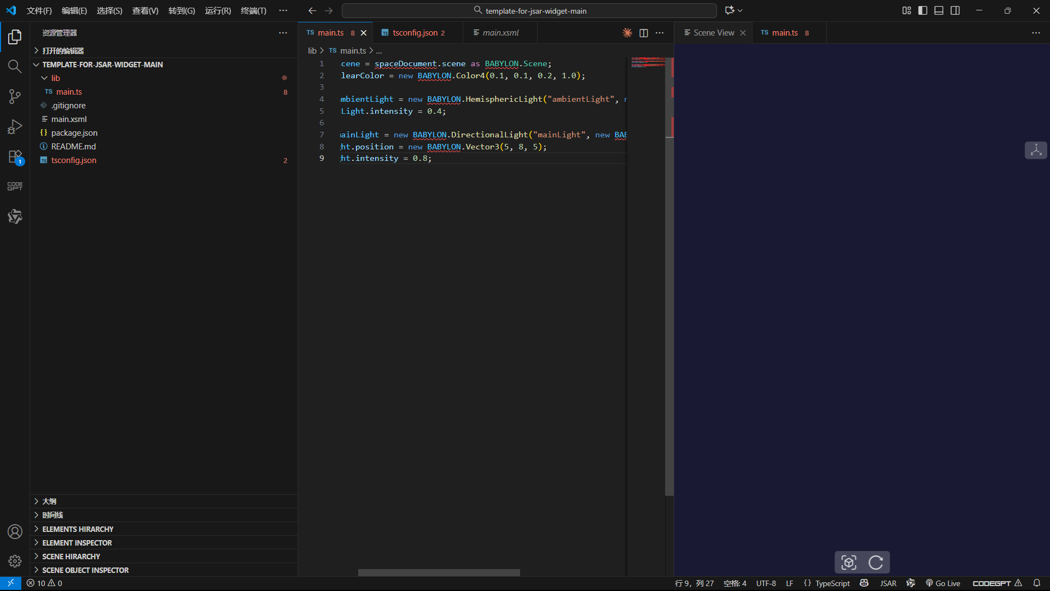Open the Source Control view
This screenshot has height=591, width=1050.
coord(15,97)
